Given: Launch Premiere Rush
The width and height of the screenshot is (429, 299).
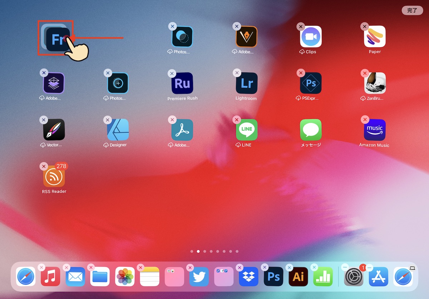Looking at the screenshot, I should coord(182,83).
